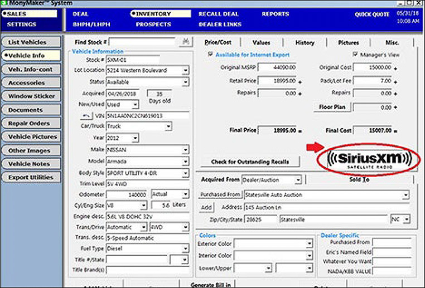This screenshot has height=288, width=425.
Task: Open the Car/Truck dropdown
Action: [168, 126]
